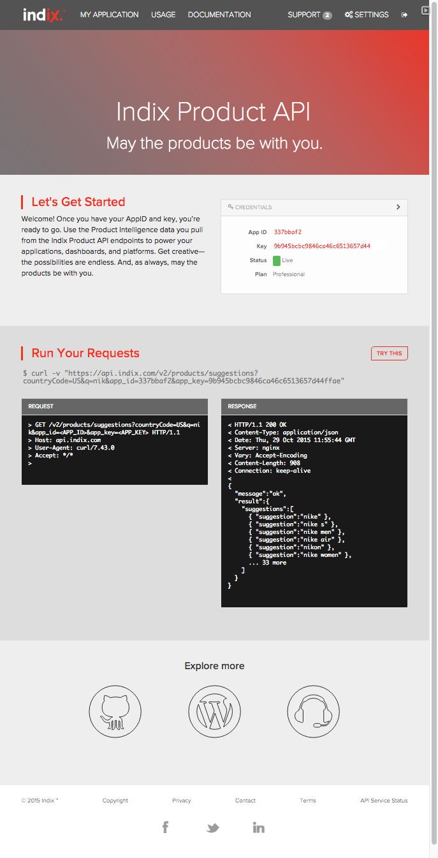
Task: Click the green Live status indicator
Action: coord(277,260)
